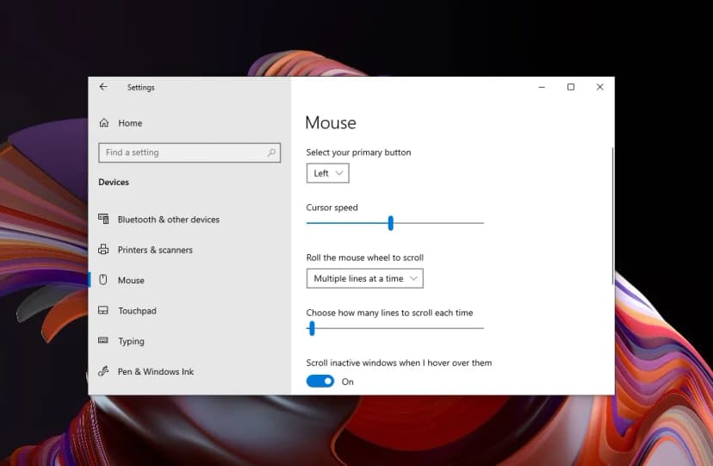Go to Touchpad settings page
The image size is (713, 466).
click(137, 311)
